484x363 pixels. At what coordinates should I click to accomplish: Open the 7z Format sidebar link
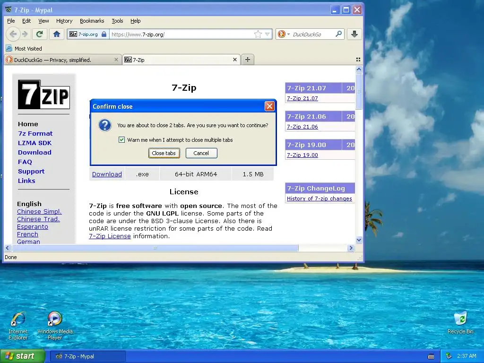[x=35, y=133]
